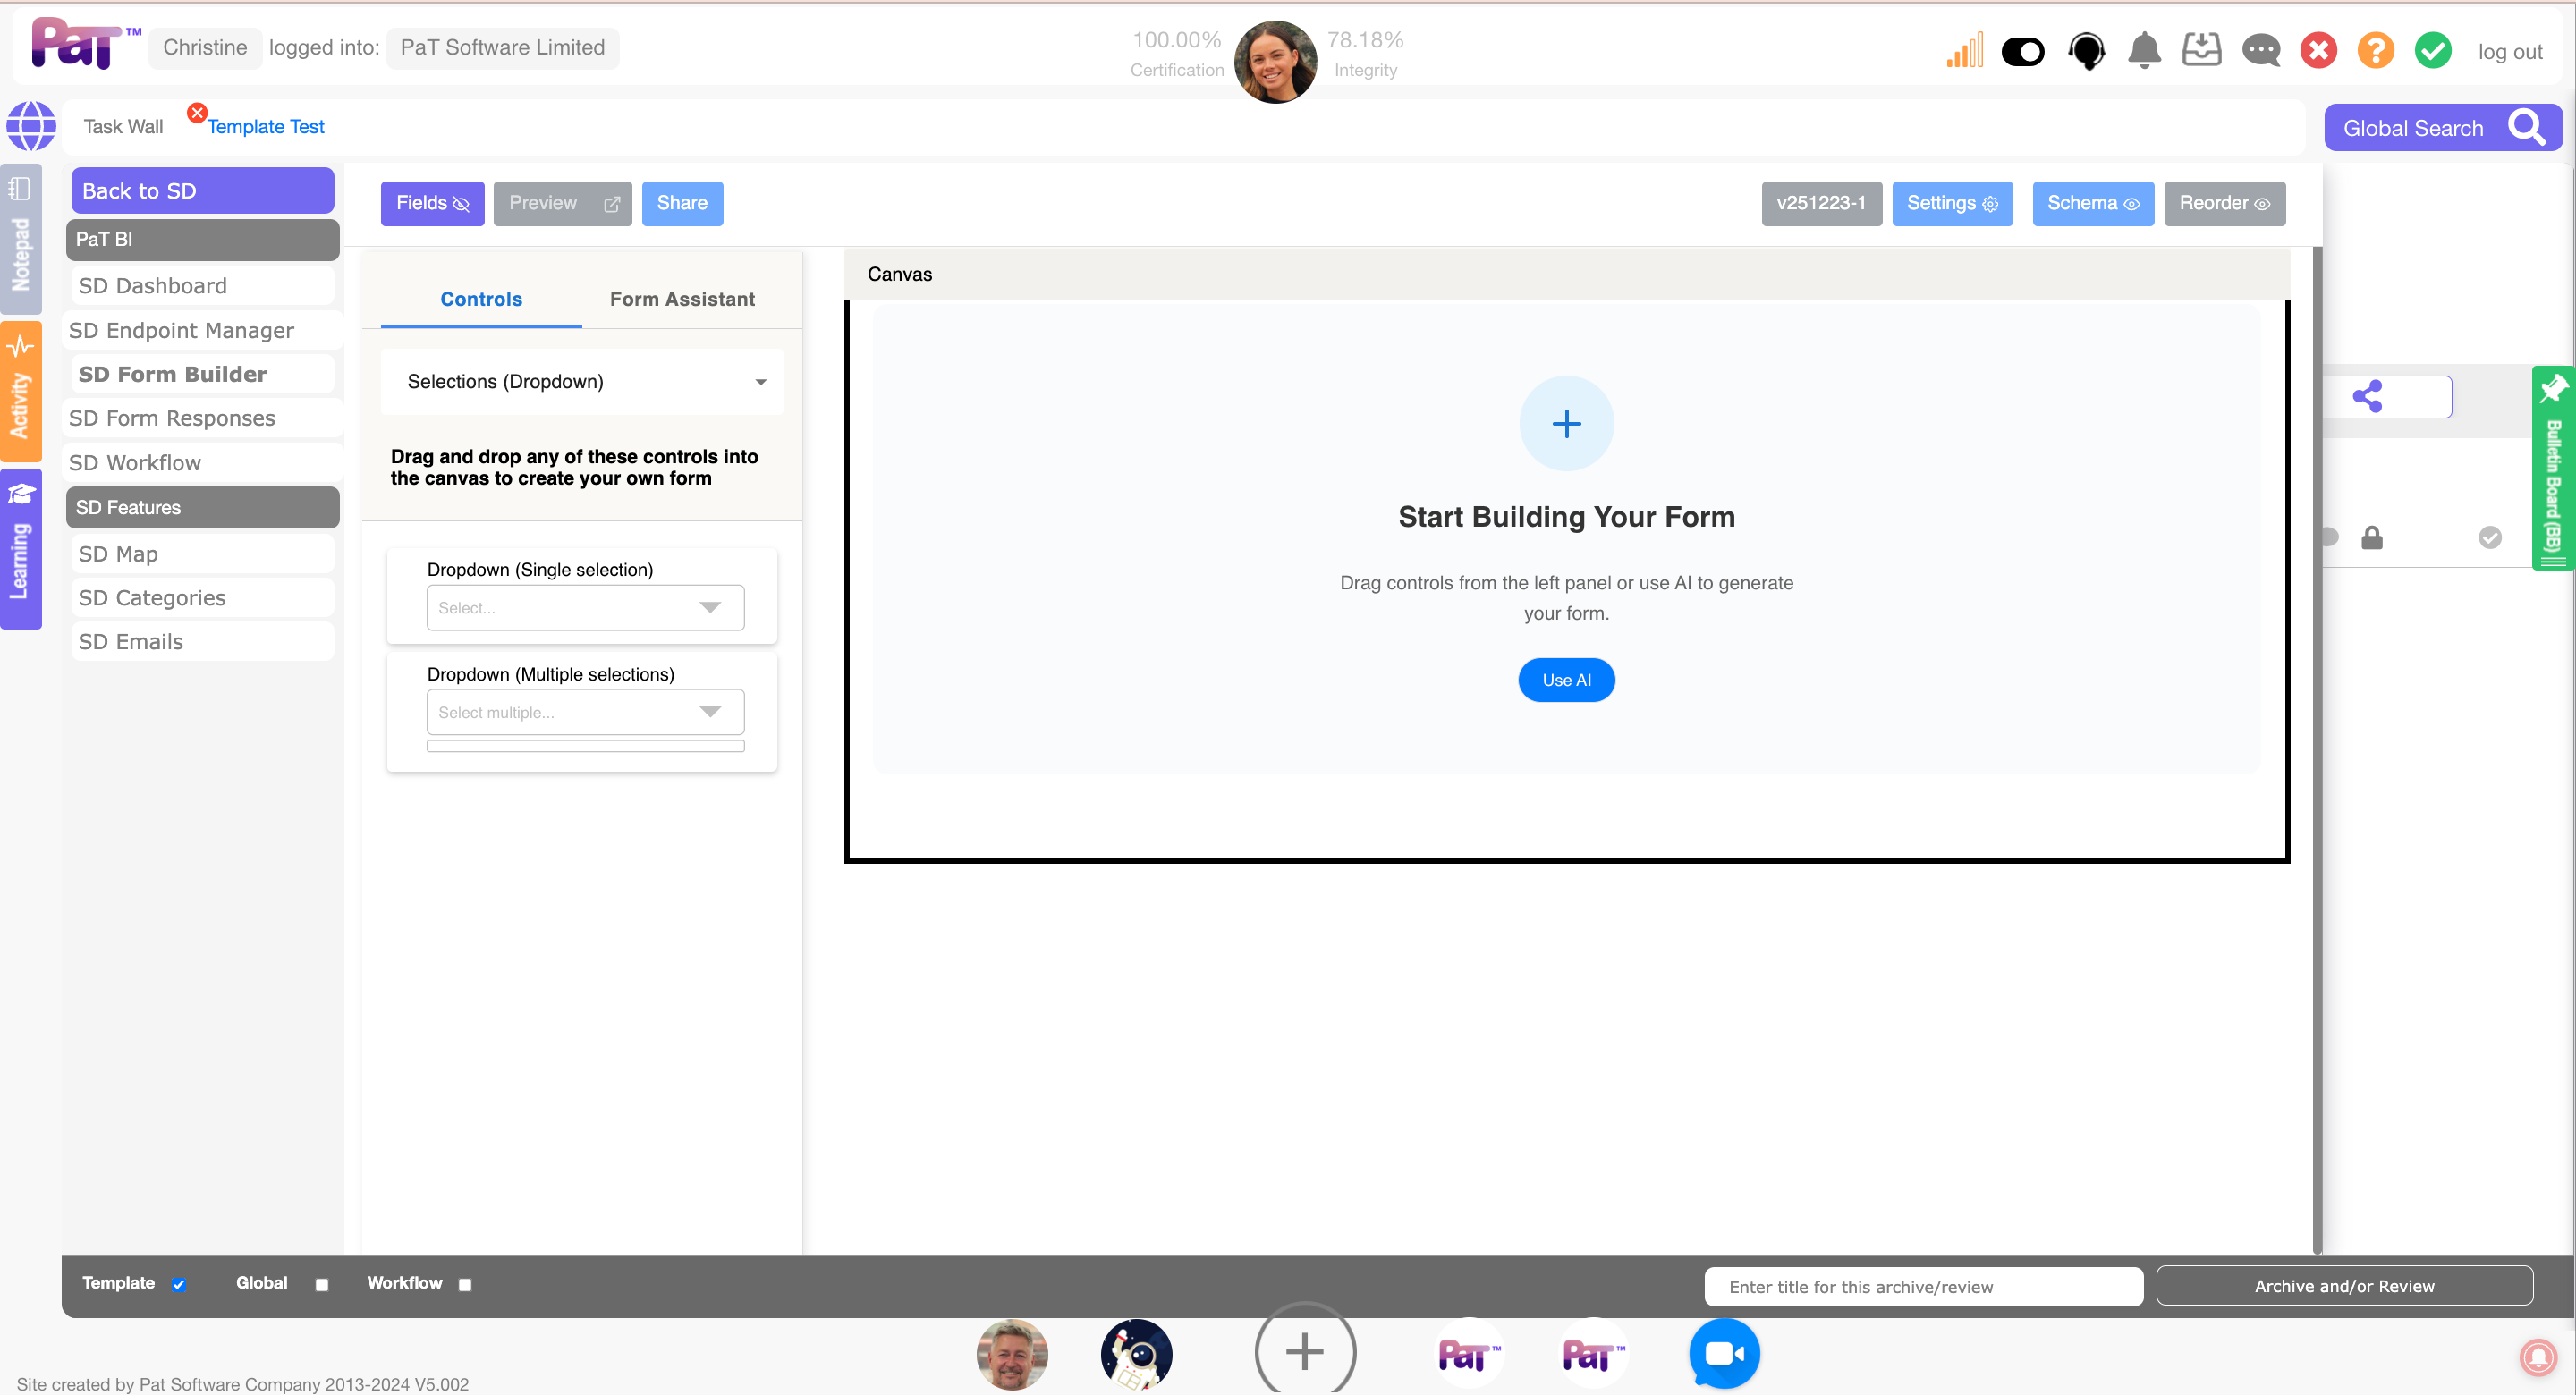Click the notification bell icon
The height and width of the screenshot is (1395, 2576).
tap(2143, 50)
